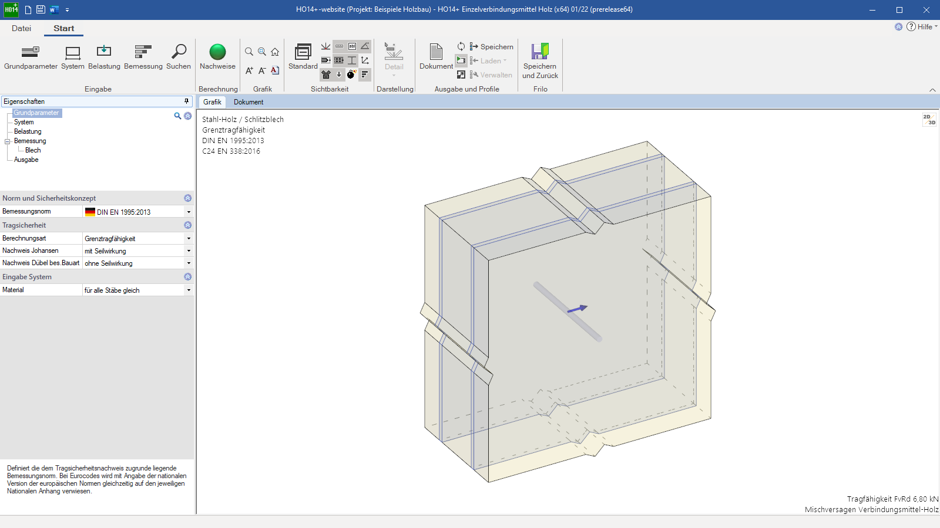Viewport: 940px width, 528px height.
Task: Click the blue arrow vector in 3D model
Action: click(x=578, y=309)
